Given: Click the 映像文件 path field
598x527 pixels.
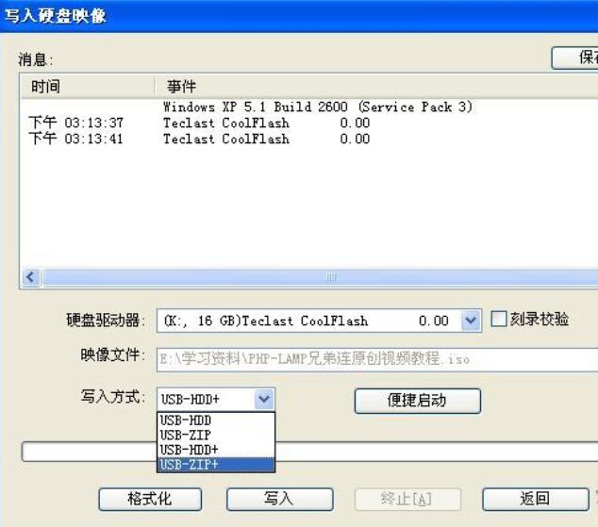Looking at the screenshot, I should [377, 359].
